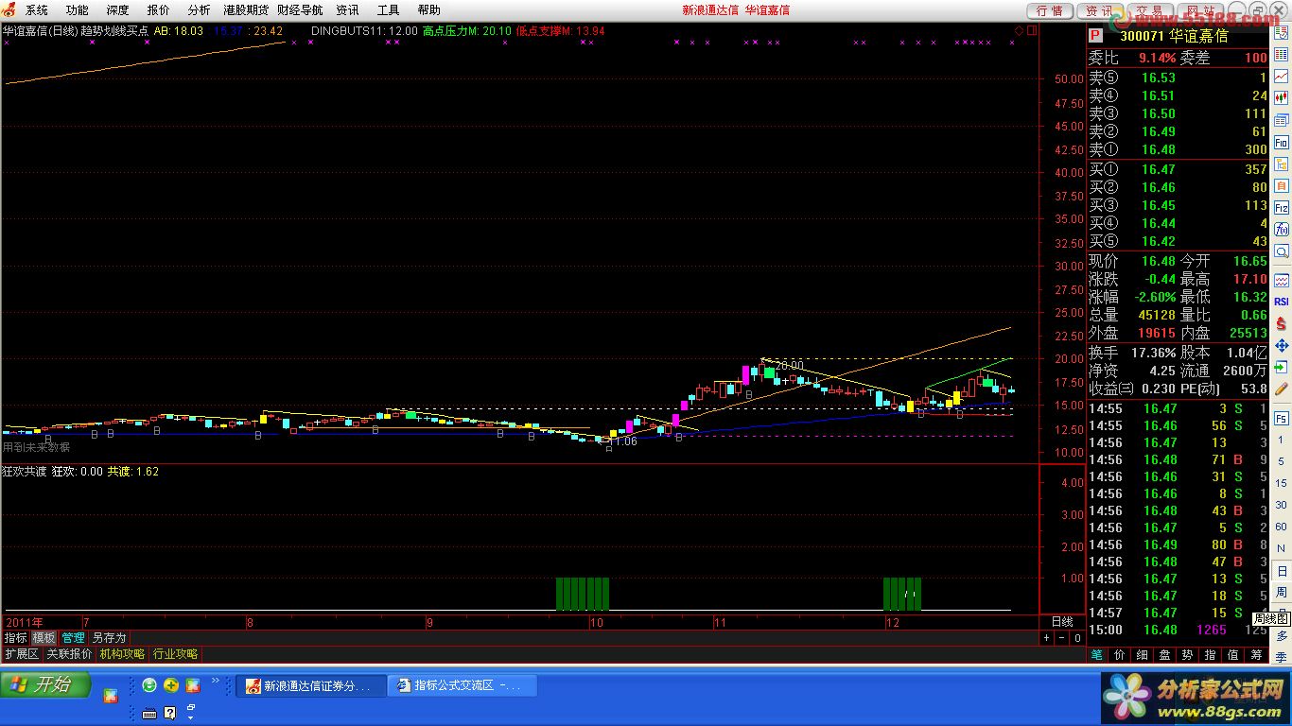Click the red diamond marker atop the chart
1292x726 pixels.
(1019, 31)
